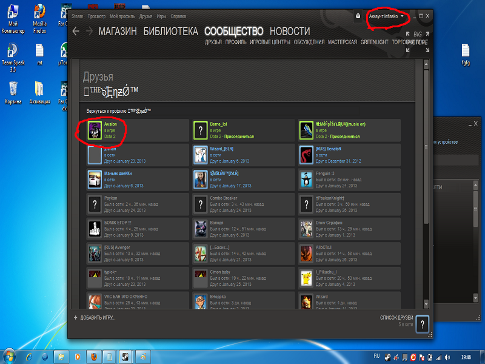Open Маньяк двеККи car avatar
The image size is (485, 364).
click(x=95, y=180)
